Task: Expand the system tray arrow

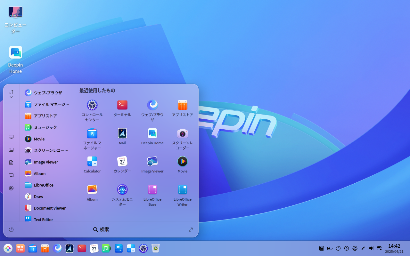Action: pyautogui.click(x=347, y=248)
